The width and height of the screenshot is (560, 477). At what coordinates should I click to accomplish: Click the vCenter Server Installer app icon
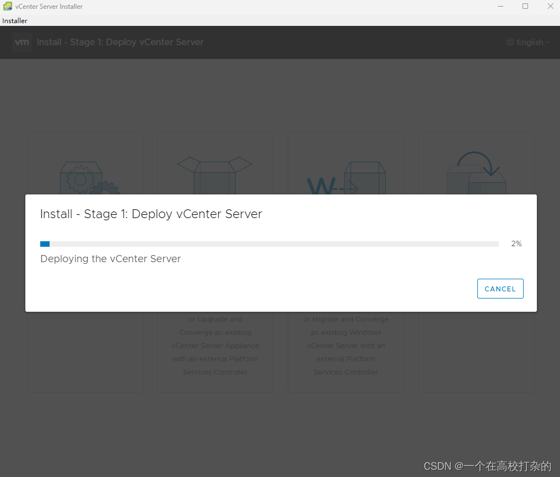(8, 7)
